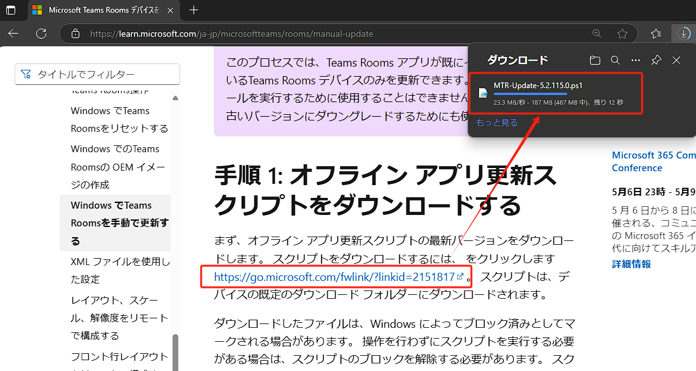The height and width of the screenshot is (371, 696).
Task: Go back to the previous page
Action: pos(13,34)
